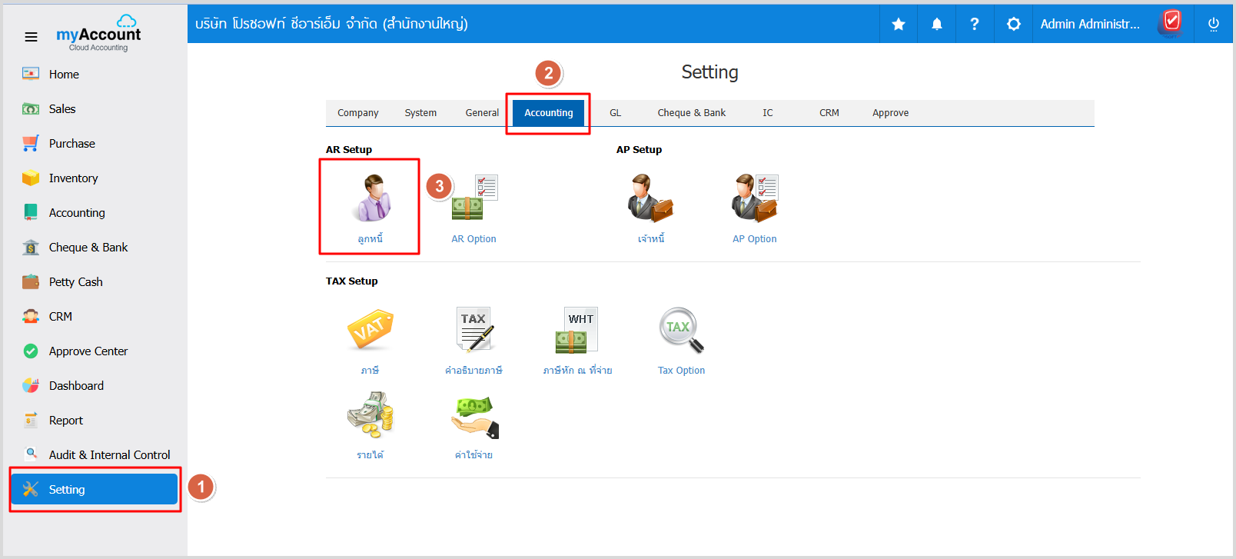The width and height of the screenshot is (1236, 559).
Task: Open the AP Option settings icon
Action: (754, 198)
